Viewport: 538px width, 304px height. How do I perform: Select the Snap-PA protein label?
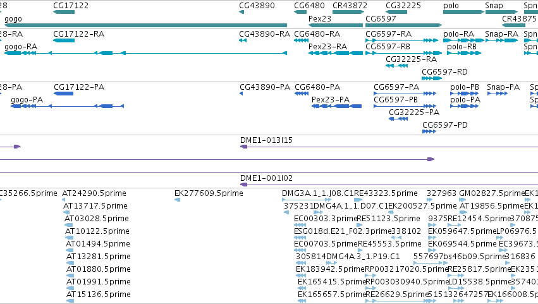click(503, 87)
